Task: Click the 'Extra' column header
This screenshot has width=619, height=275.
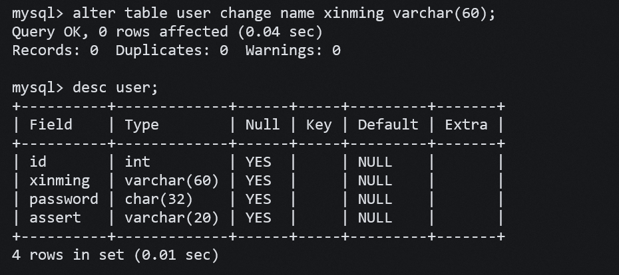Action: (x=466, y=125)
